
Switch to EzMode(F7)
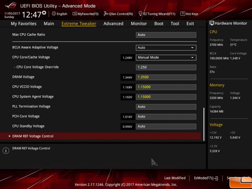pos(206,178)
